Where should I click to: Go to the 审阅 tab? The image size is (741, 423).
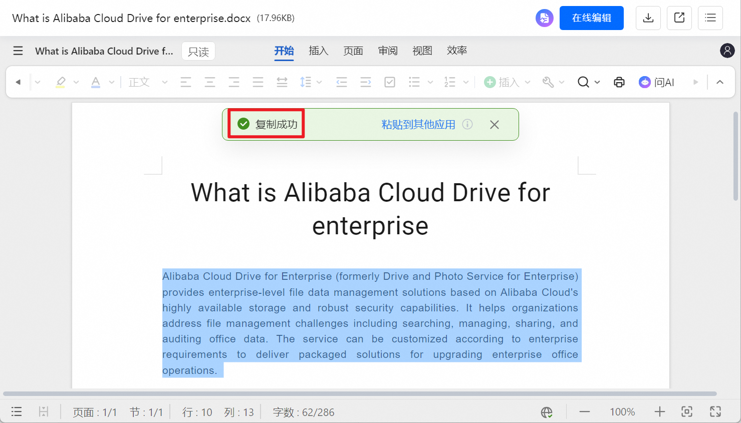coord(388,51)
